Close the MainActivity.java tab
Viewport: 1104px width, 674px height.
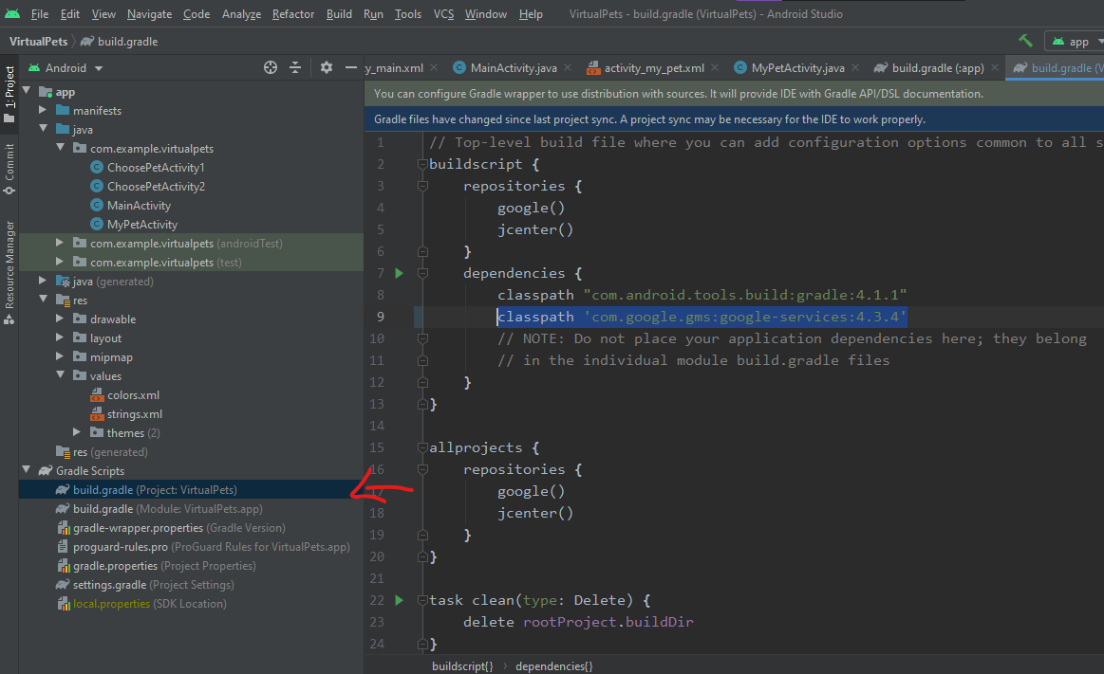point(568,68)
